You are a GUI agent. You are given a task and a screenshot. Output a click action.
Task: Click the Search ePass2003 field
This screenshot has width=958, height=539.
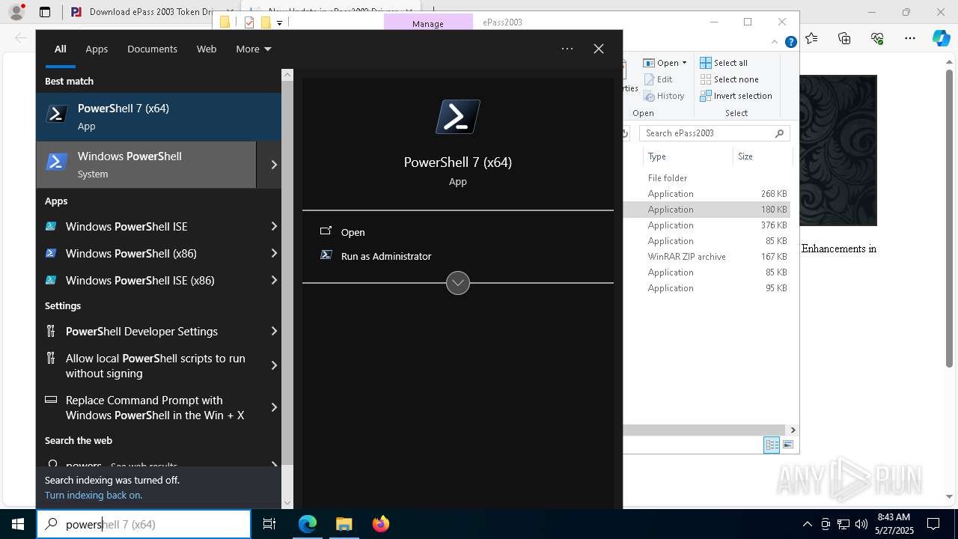pyautogui.click(x=715, y=133)
